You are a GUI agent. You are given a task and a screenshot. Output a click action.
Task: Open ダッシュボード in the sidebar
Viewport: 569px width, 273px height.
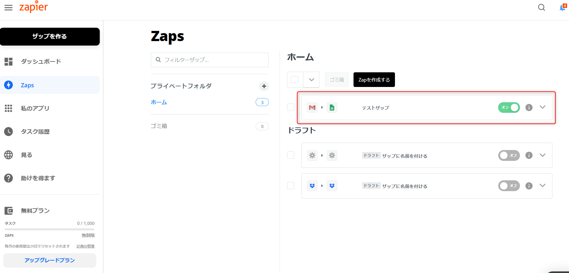41,61
